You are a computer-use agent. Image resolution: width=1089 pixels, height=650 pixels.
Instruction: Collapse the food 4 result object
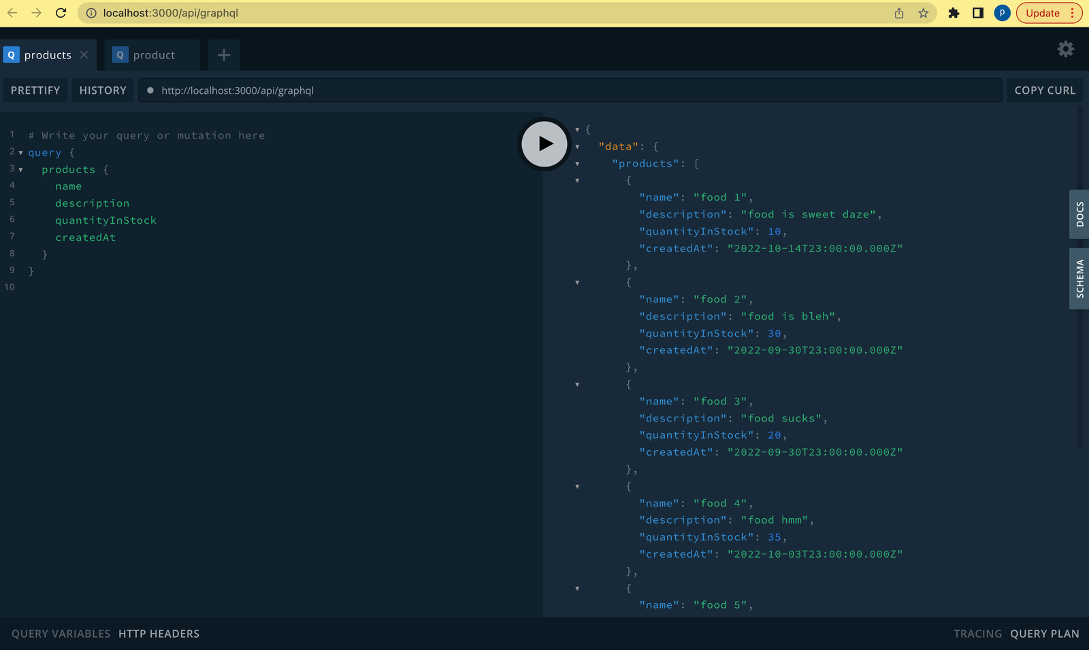577,486
